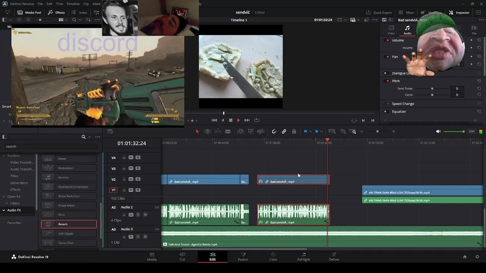Activate the Trim Edit Mode tool
Image resolution: width=486 pixels, height=273 pixels.
coord(208,132)
